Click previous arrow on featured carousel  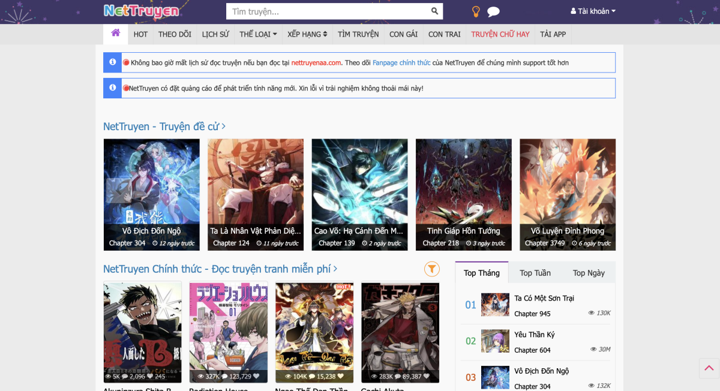coord(118,191)
